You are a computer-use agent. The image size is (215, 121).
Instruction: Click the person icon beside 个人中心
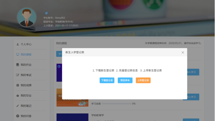pos(17,44)
